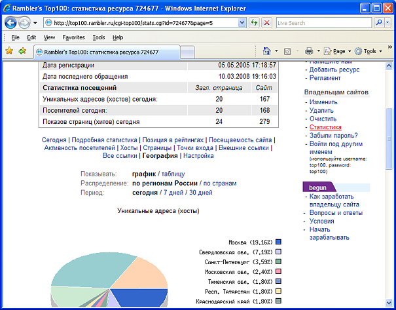Screen dimensions: 396x310
Task: Open the Страницы link
Action: [157, 147]
